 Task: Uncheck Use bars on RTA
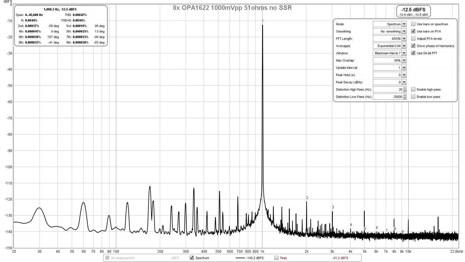point(413,31)
